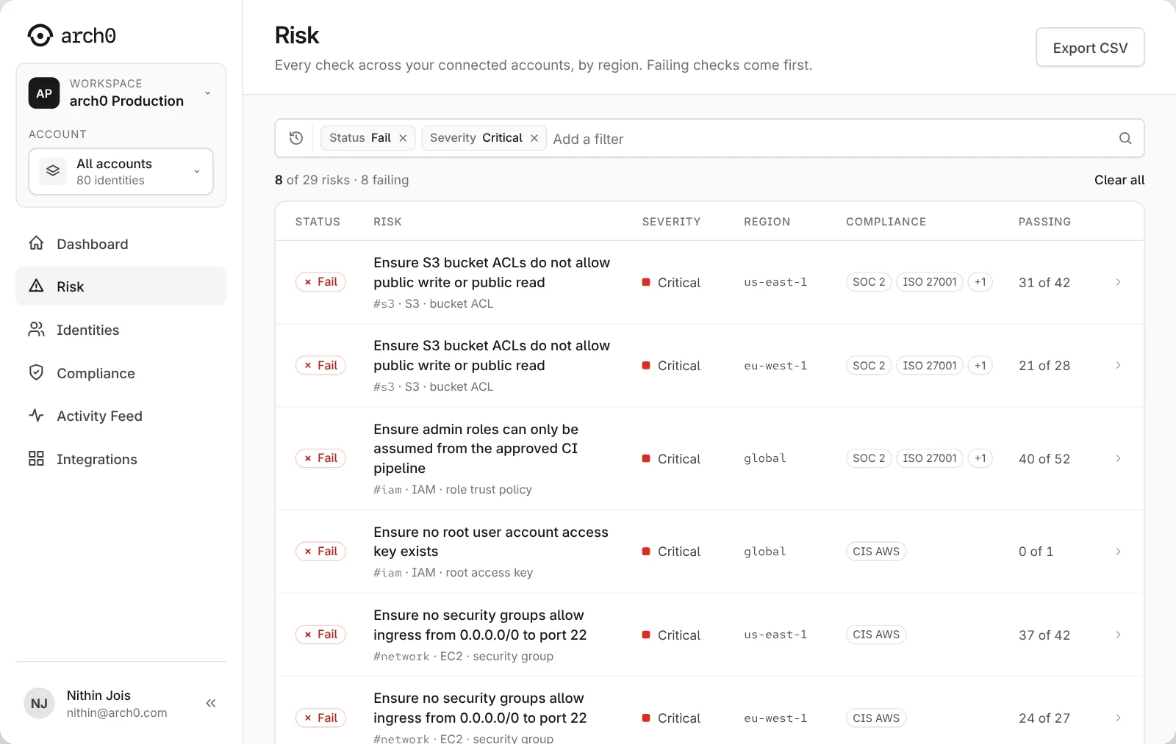The height and width of the screenshot is (744, 1176).
Task: Open Compliance section
Action: click(x=121, y=373)
